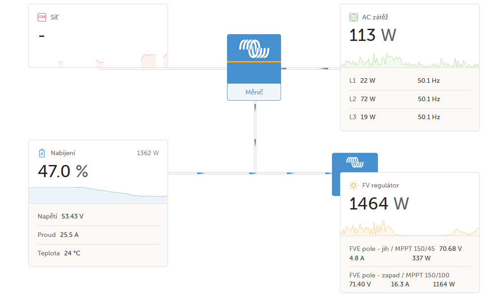Click the Napětí 53.43 V battery row
The image size is (486, 294).
tap(98, 216)
